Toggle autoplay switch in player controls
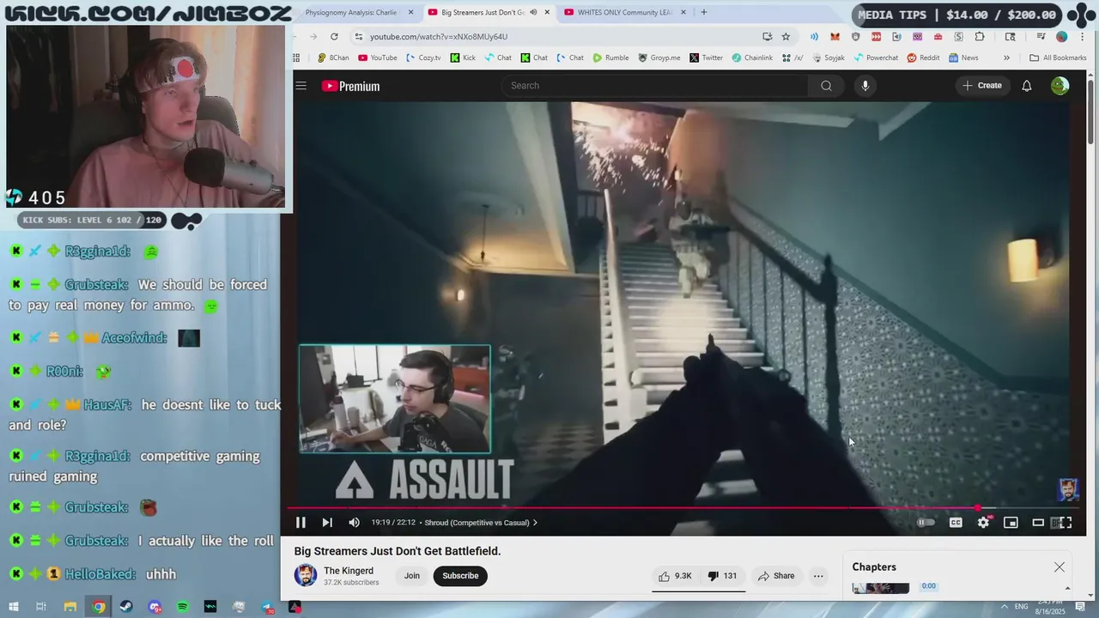The height and width of the screenshot is (618, 1099). click(926, 523)
